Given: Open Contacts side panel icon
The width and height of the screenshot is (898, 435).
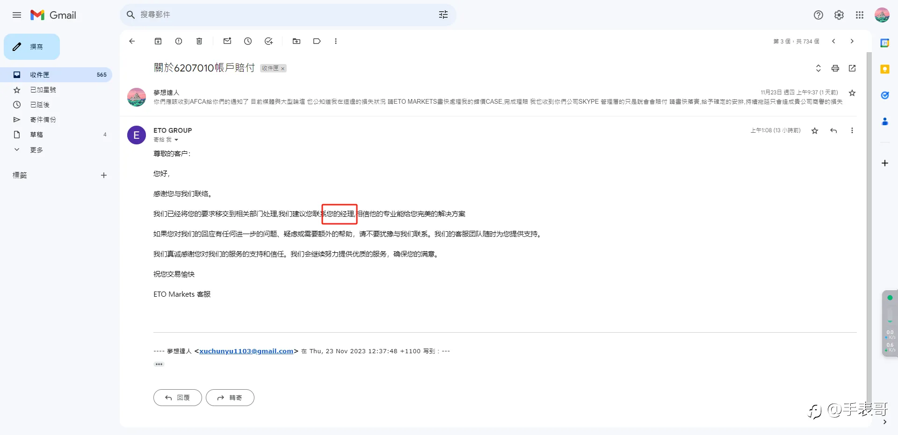Looking at the screenshot, I should pyautogui.click(x=885, y=121).
